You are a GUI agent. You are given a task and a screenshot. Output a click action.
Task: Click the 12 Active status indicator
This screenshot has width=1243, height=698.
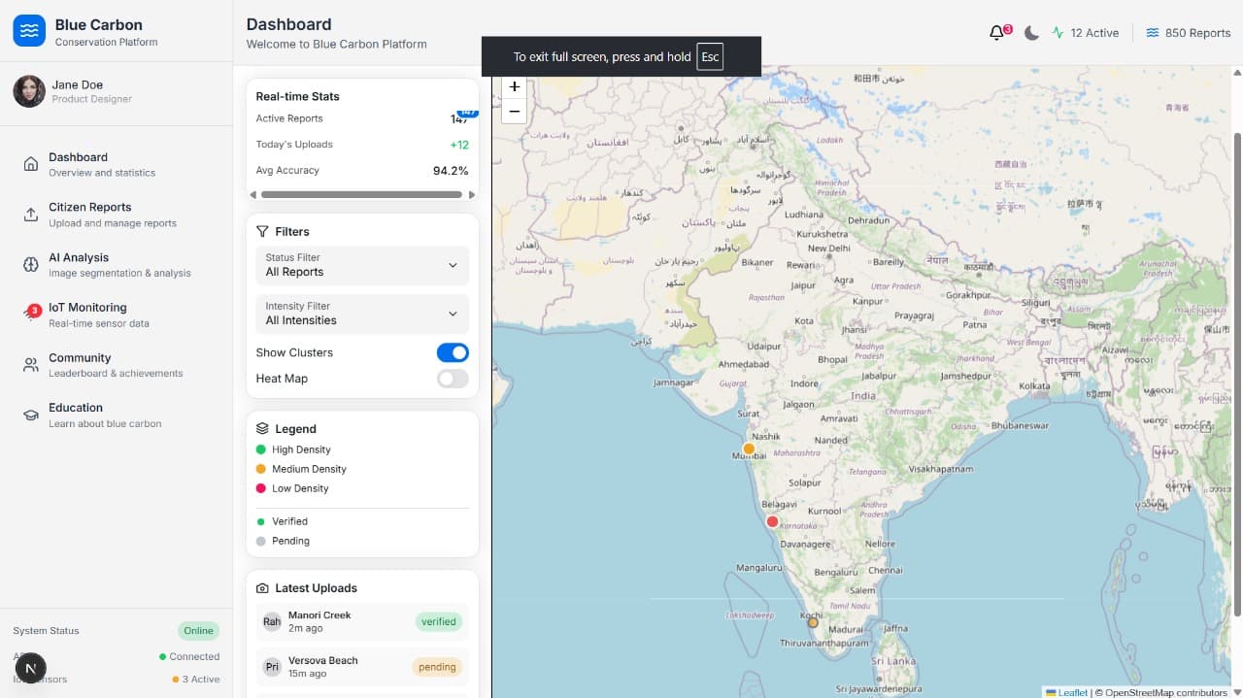[x=1085, y=33]
